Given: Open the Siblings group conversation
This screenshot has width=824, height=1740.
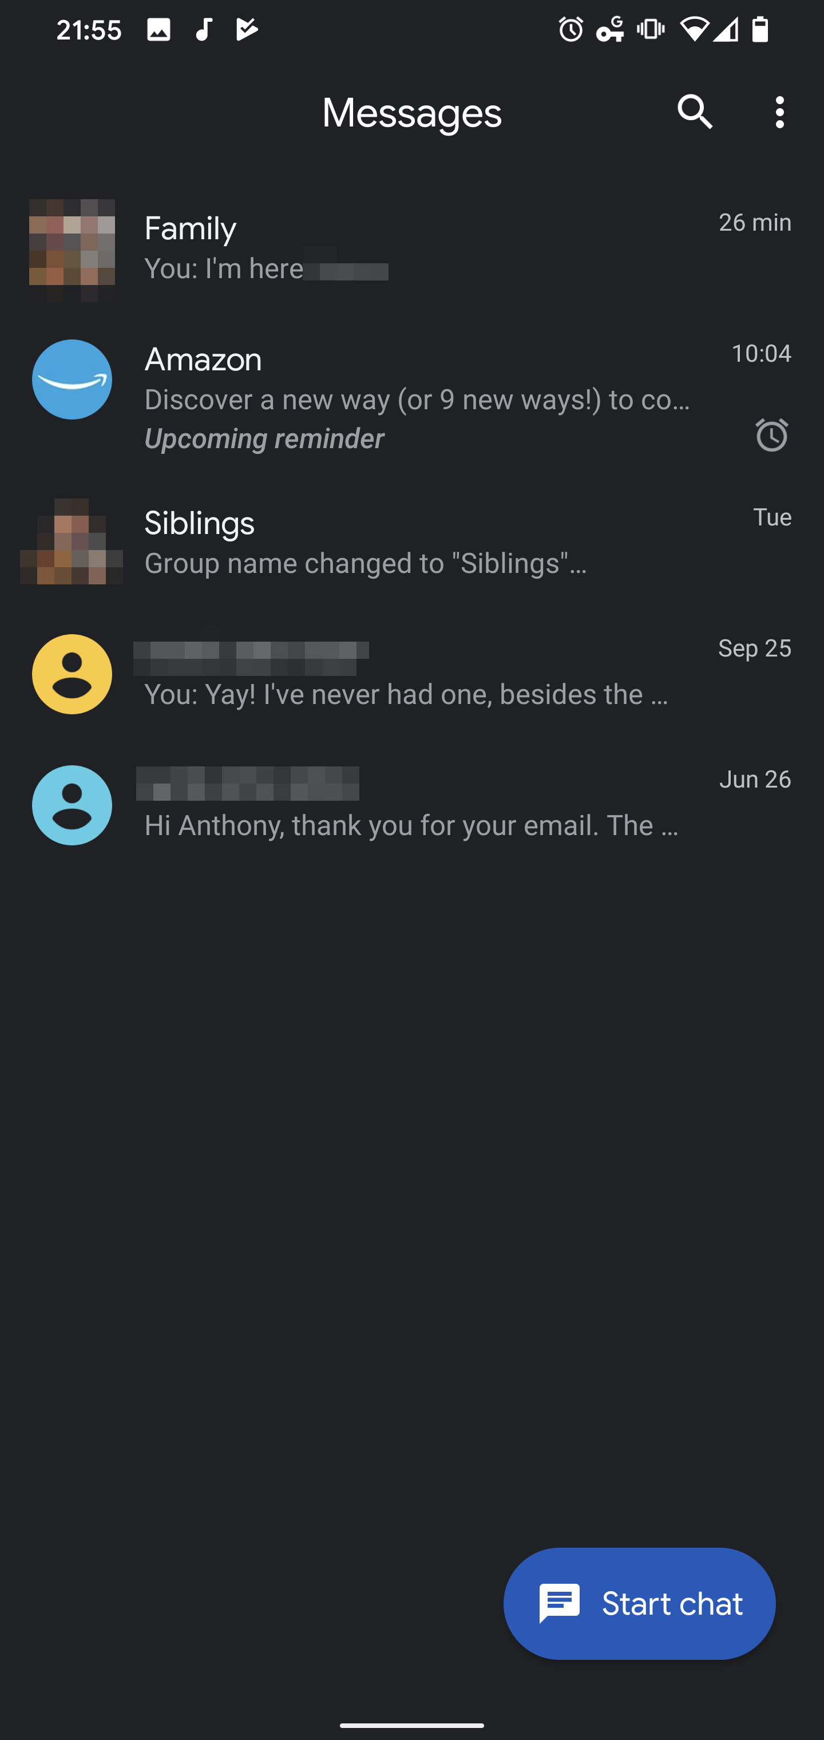Looking at the screenshot, I should click(419, 543).
